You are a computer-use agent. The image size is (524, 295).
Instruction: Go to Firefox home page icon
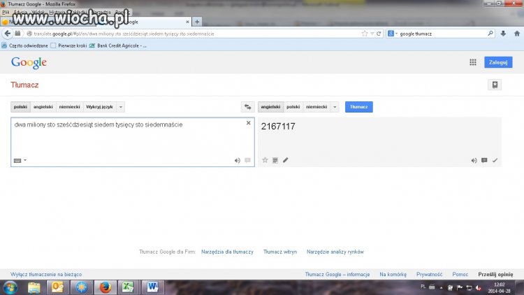coord(517,34)
